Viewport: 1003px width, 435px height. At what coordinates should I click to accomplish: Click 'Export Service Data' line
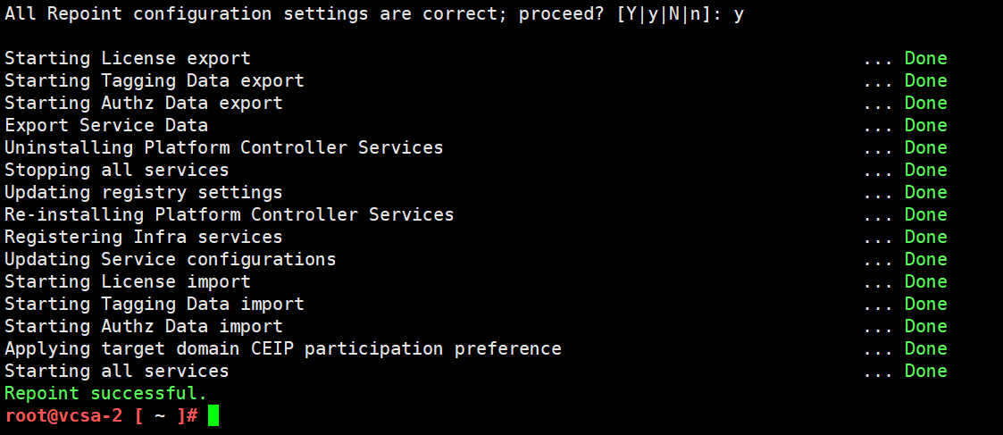(x=106, y=125)
